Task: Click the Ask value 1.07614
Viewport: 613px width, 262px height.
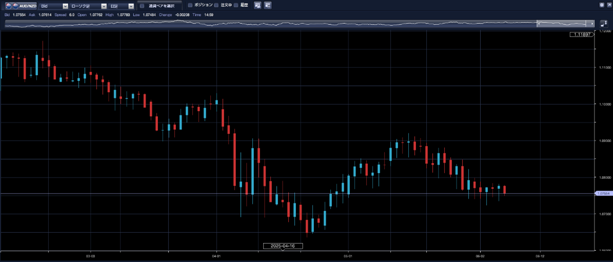Action: coord(44,15)
